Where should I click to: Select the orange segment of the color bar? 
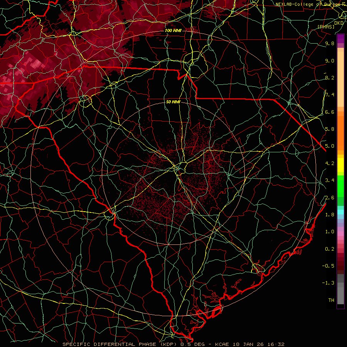(340, 133)
